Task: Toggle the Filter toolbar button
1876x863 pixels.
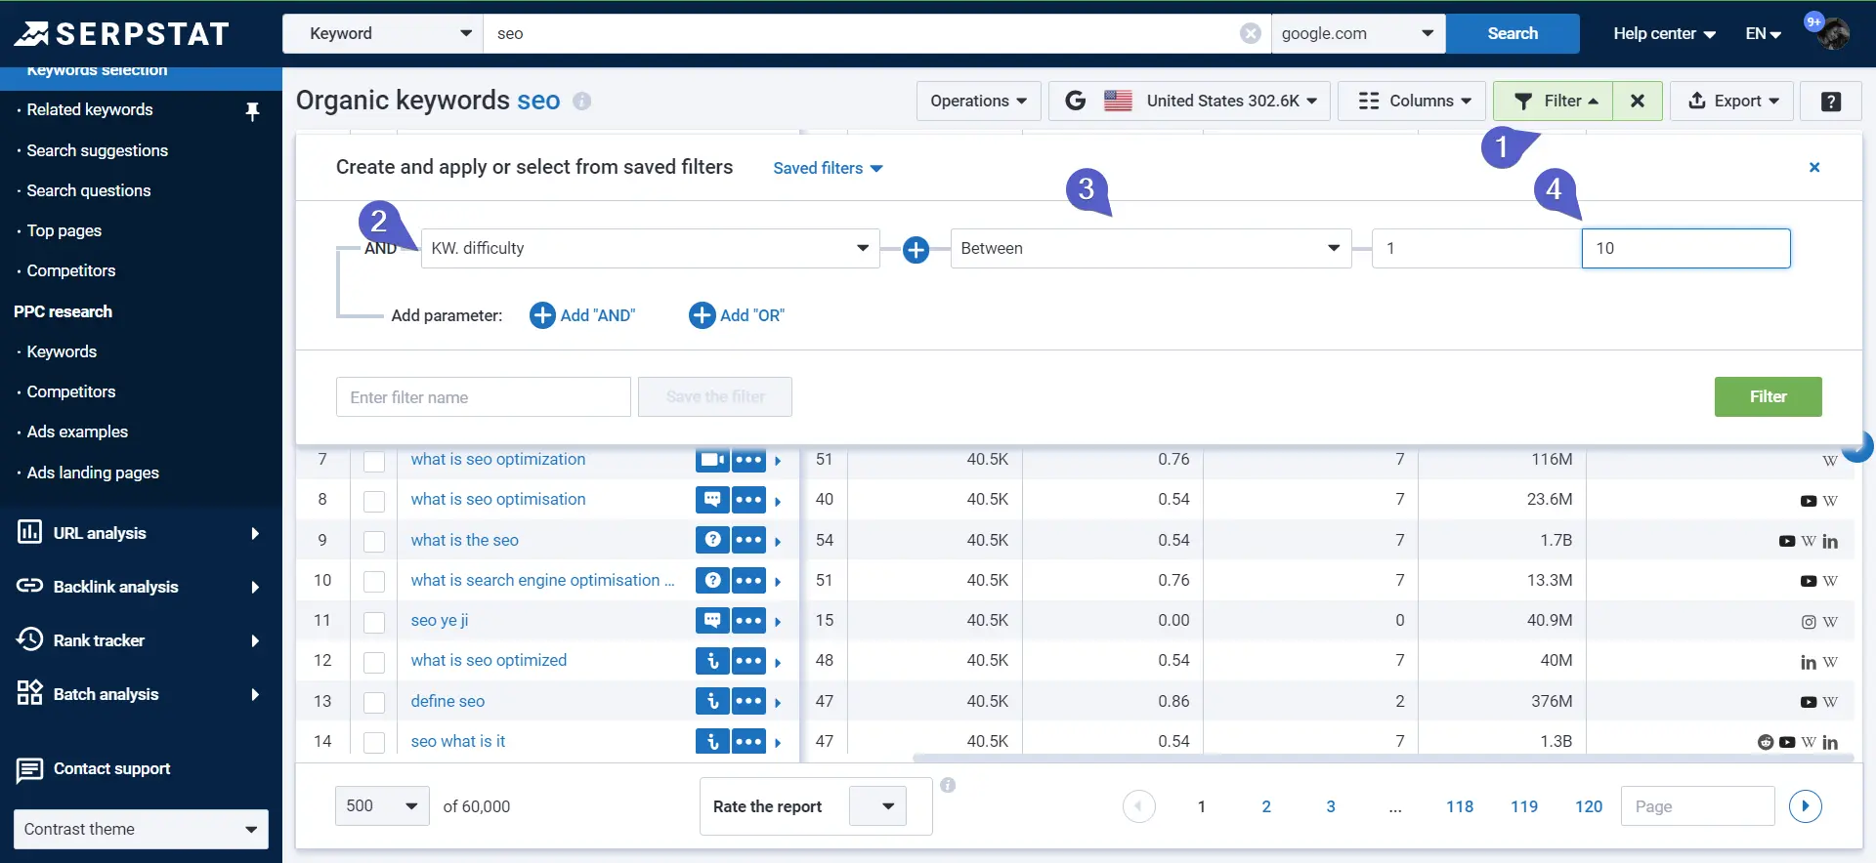Action: [x=1554, y=101]
